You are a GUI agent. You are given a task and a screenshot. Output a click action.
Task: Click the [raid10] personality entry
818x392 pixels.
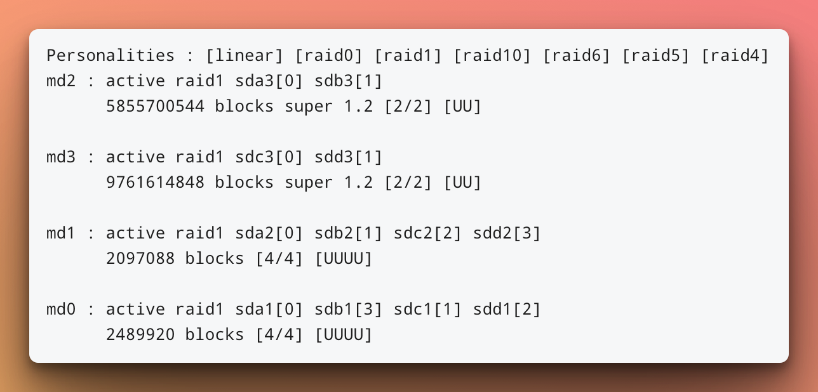point(492,56)
